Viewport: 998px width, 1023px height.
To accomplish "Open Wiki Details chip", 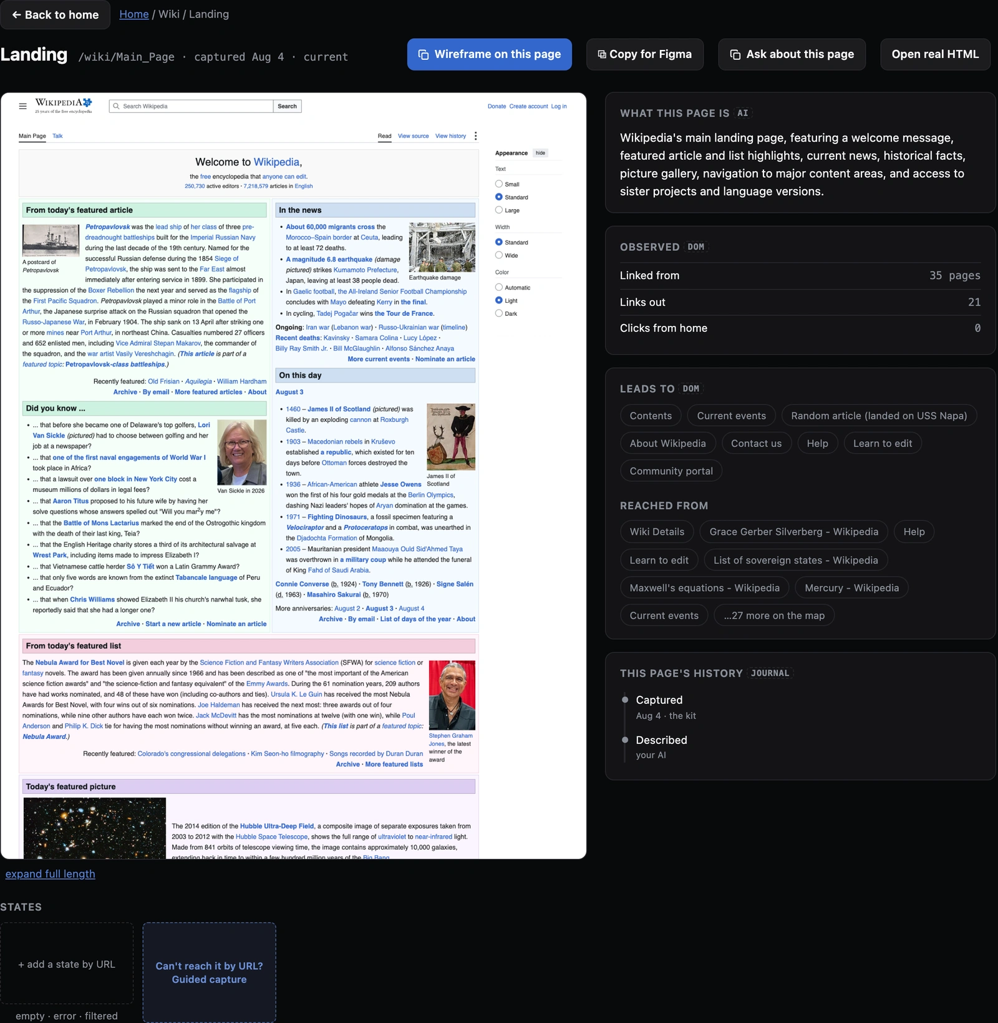I will [x=657, y=532].
